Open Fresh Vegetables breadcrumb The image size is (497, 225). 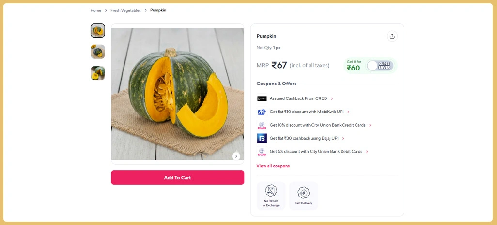125,10
